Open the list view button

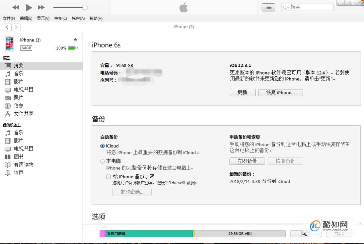pos(268,7)
